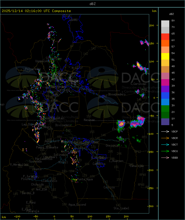Click the VBCT legend label
Screen dimensions: 185x220
tap(175, 144)
